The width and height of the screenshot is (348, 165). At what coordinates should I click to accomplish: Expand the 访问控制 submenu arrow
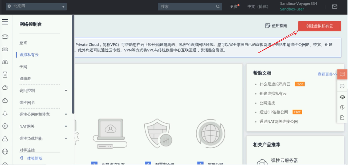pyautogui.click(x=66, y=91)
